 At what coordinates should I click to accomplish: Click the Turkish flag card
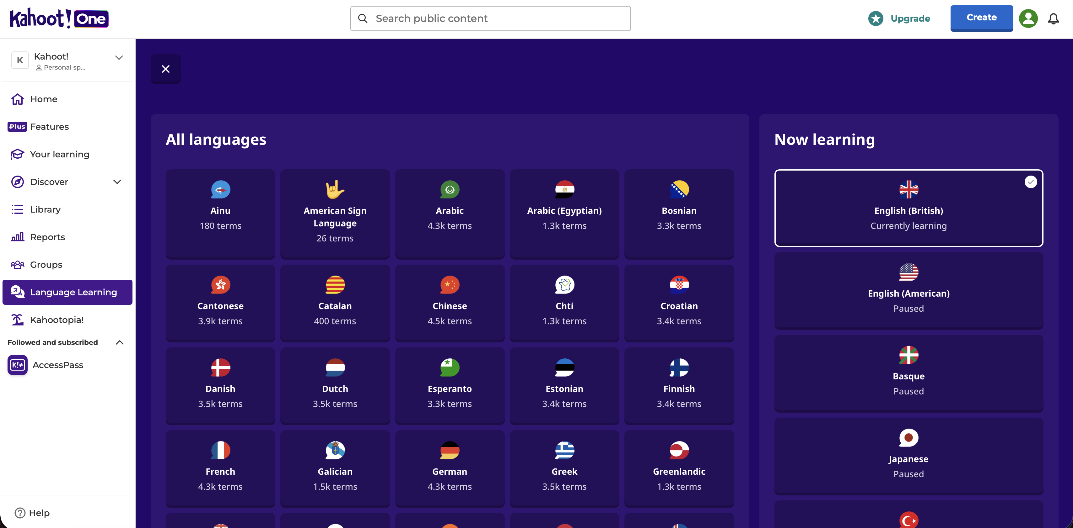tap(909, 515)
